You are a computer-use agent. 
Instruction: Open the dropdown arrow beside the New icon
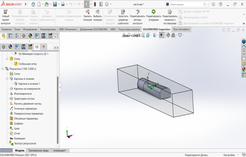(43, 4)
